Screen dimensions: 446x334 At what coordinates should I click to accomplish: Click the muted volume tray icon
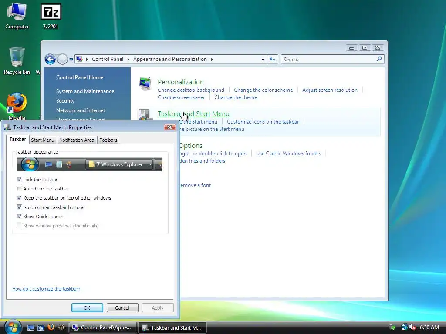click(413, 327)
